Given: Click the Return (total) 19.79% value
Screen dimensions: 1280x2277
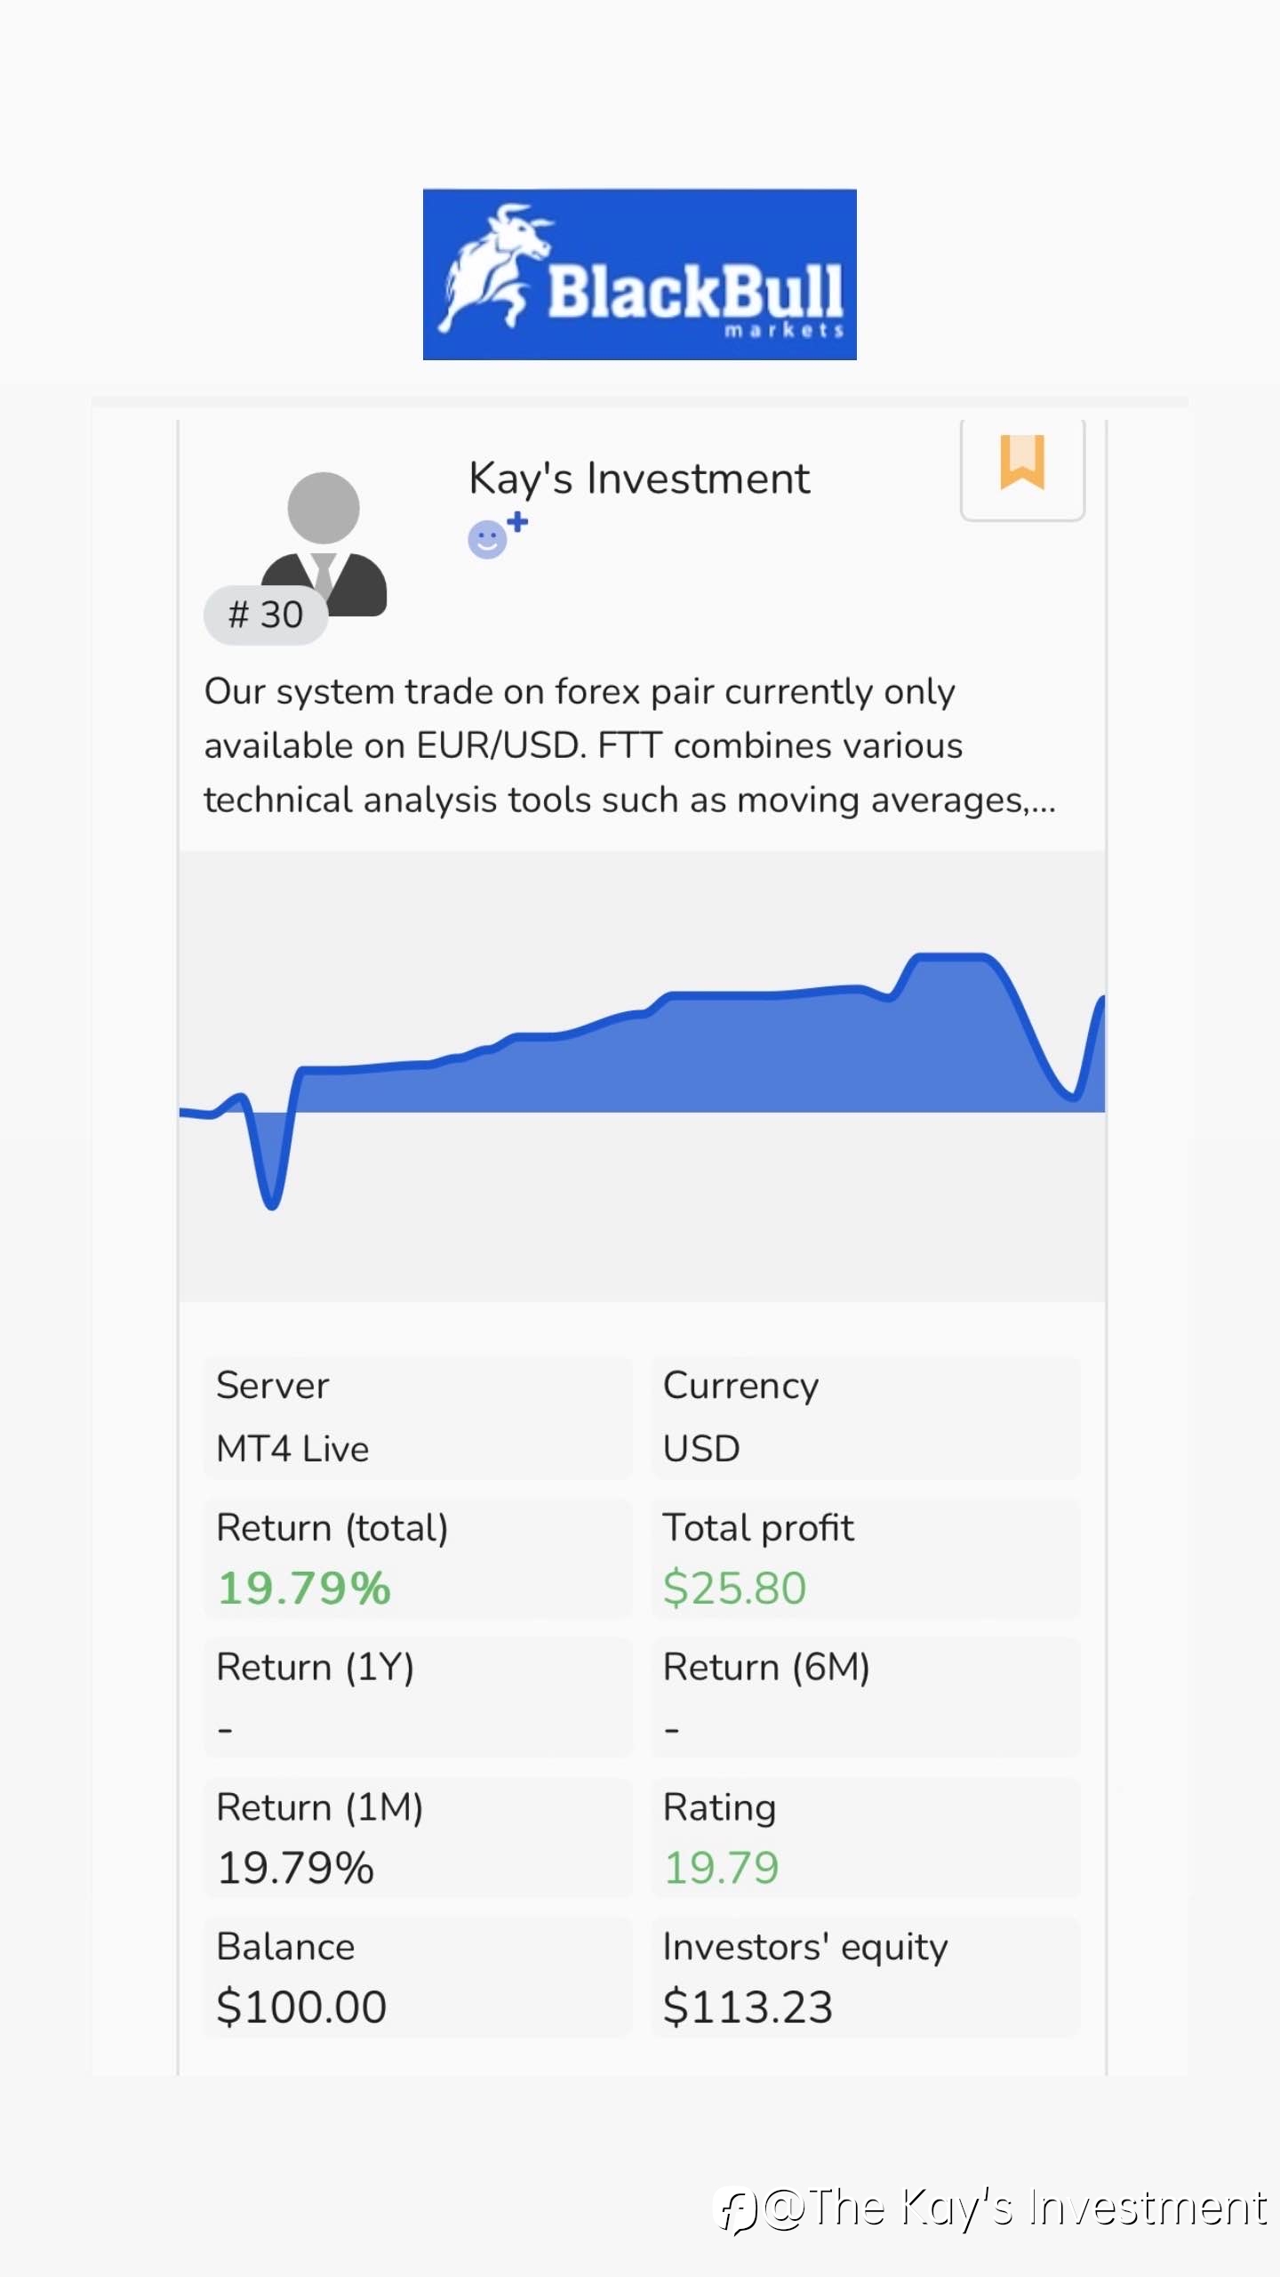Looking at the screenshot, I should (304, 1589).
